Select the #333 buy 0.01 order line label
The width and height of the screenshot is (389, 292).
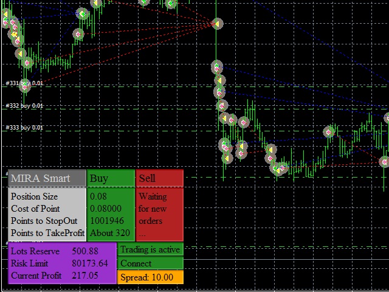coord(24,128)
